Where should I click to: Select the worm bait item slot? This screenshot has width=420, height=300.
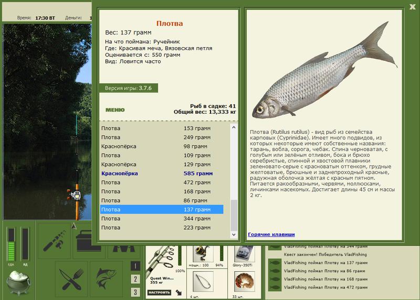[244, 282]
